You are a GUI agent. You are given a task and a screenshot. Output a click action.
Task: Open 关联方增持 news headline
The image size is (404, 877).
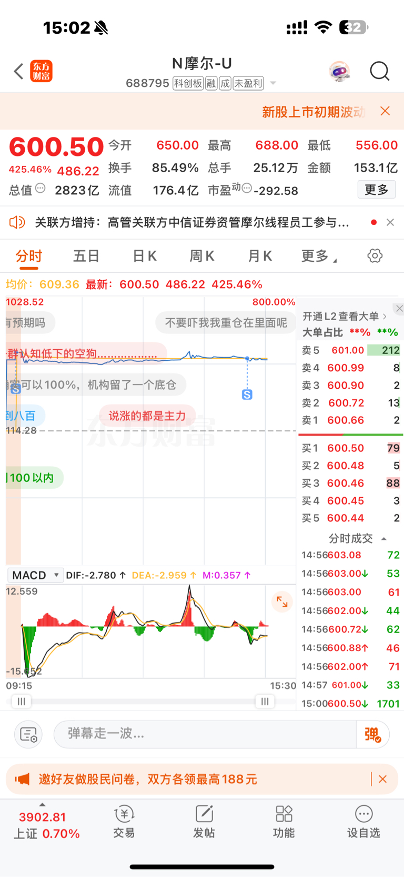coord(192,222)
